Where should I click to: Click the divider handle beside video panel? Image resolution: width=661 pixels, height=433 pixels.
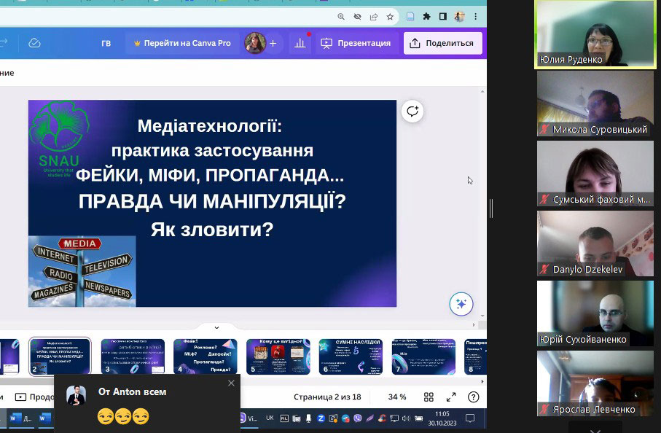pyautogui.click(x=491, y=208)
